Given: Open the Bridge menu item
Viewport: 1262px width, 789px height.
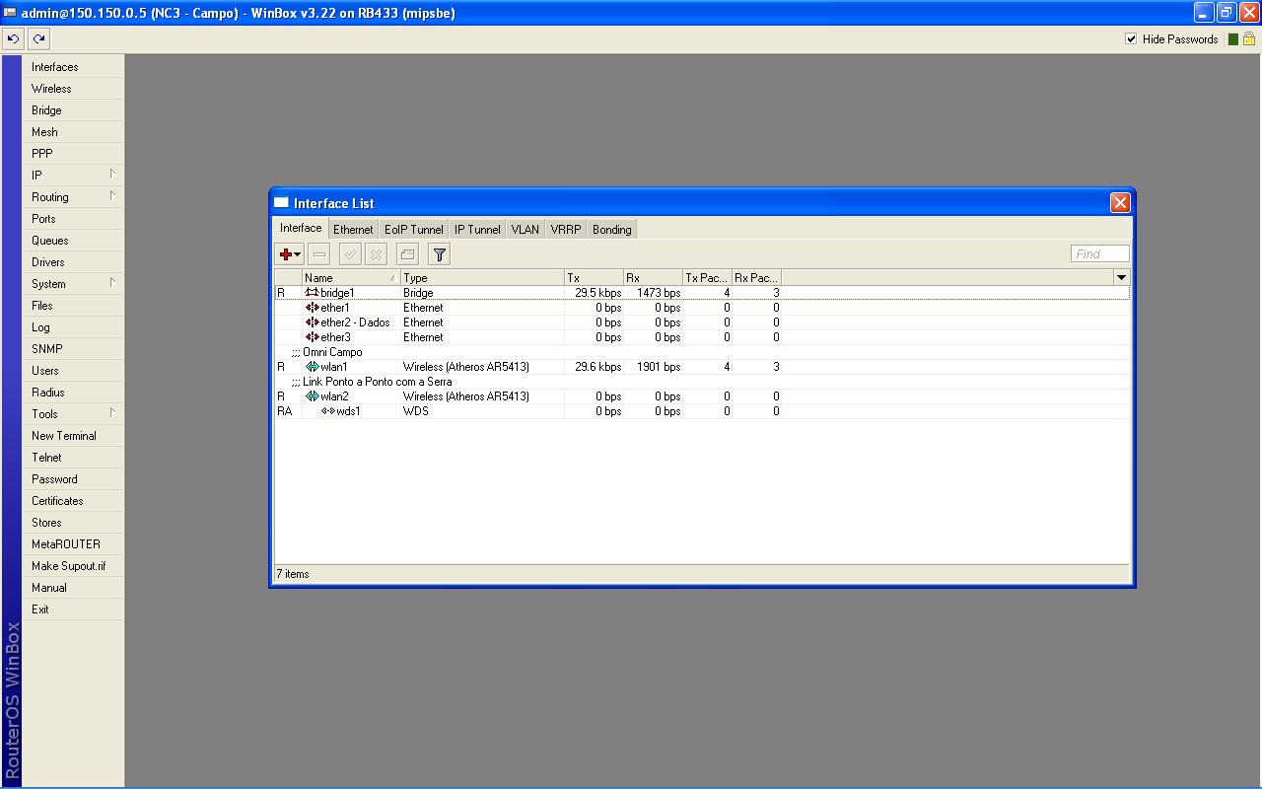Looking at the screenshot, I should (x=74, y=110).
